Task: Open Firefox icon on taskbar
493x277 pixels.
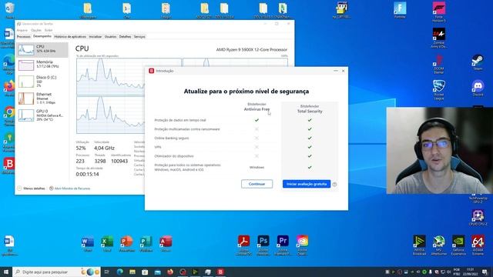Action: (x=170, y=272)
